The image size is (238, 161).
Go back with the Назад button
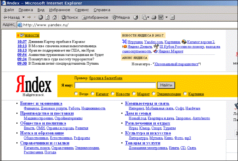12,18
